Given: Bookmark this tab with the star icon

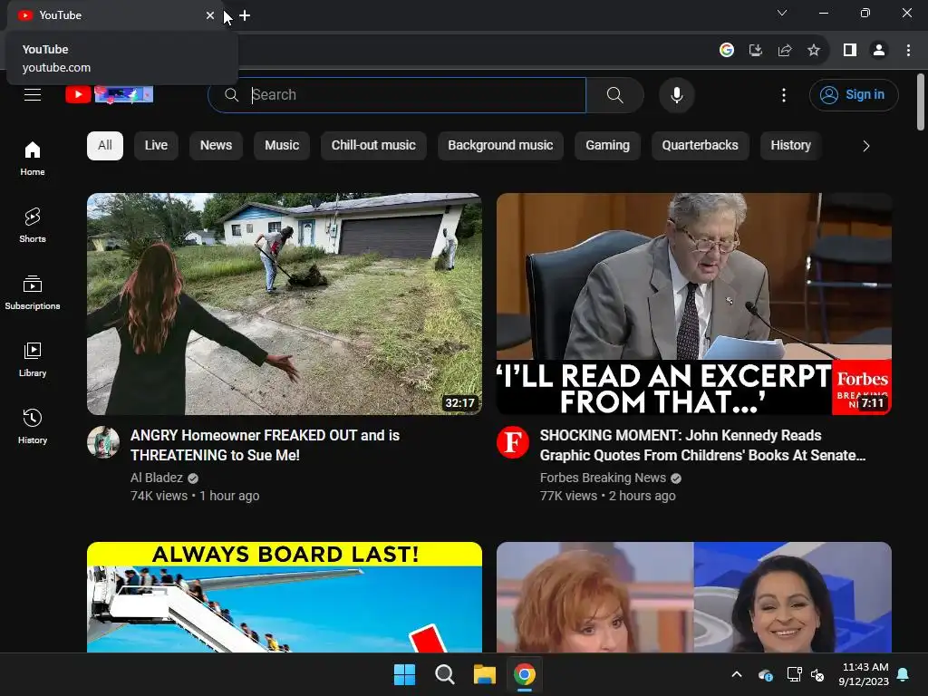Looking at the screenshot, I should click(x=814, y=51).
